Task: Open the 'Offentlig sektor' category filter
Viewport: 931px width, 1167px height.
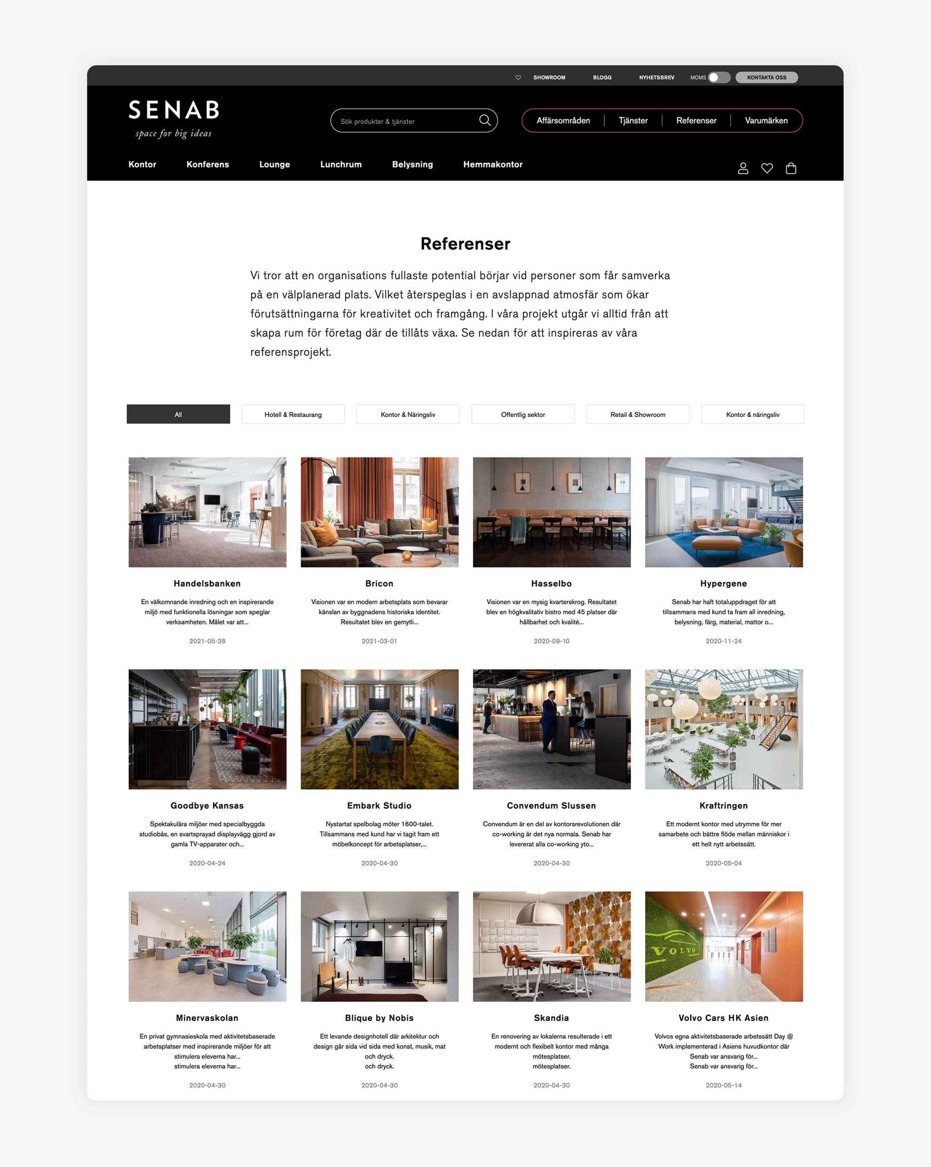Action: coord(522,413)
